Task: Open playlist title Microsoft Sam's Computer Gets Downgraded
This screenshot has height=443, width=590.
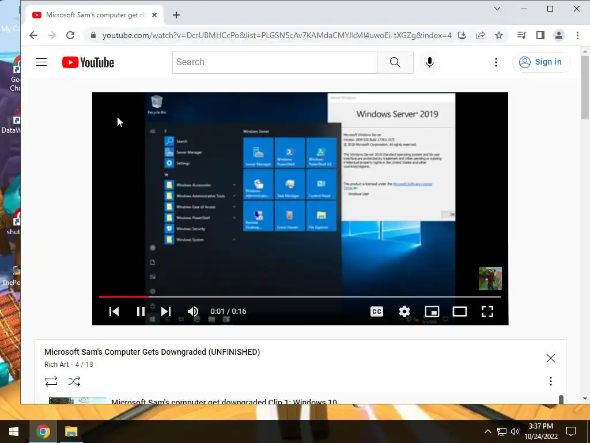Action: tap(152, 352)
